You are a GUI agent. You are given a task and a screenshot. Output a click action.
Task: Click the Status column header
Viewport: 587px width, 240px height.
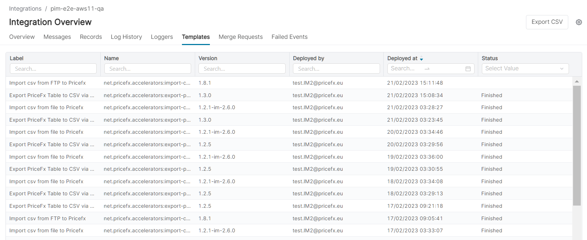490,58
